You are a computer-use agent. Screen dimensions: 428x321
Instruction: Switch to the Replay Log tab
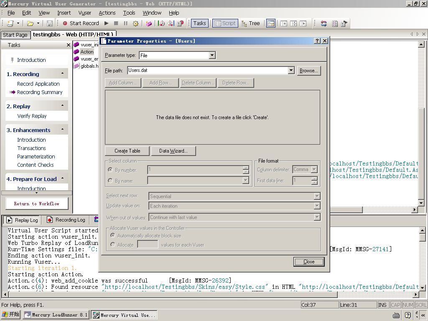(x=23, y=220)
